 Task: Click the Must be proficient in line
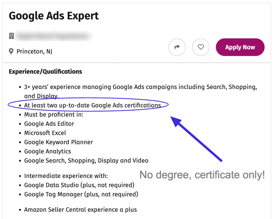[x=54, y=114]
